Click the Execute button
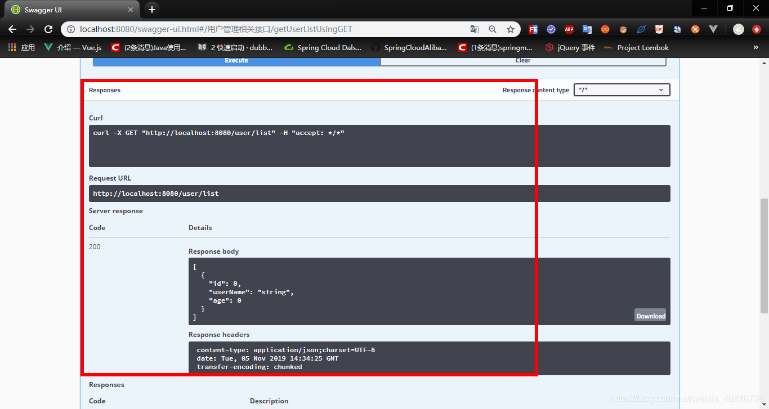The width and height of the screenshot is (769, 409). click(x=236, y=61)
